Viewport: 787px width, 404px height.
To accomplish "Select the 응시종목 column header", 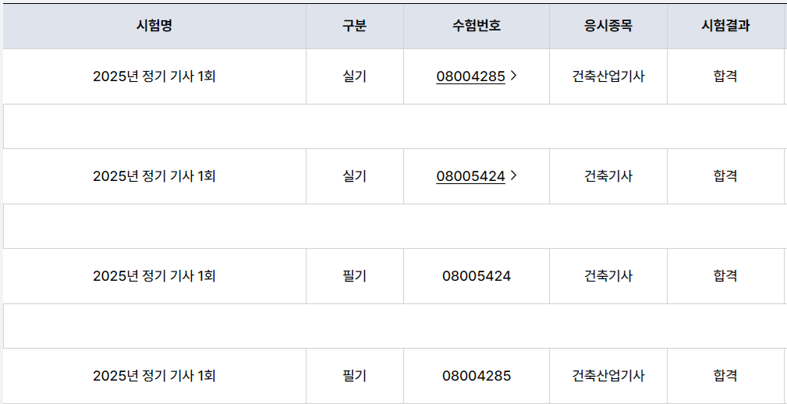I will (x=608, y=26).
